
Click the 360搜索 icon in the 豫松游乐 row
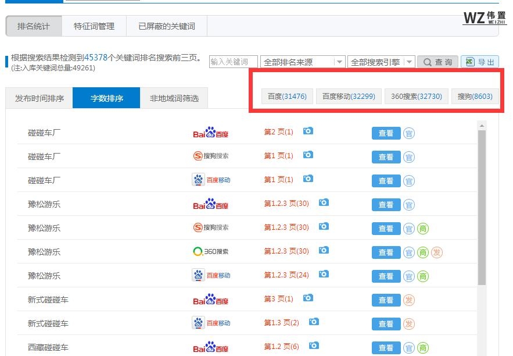210,252
